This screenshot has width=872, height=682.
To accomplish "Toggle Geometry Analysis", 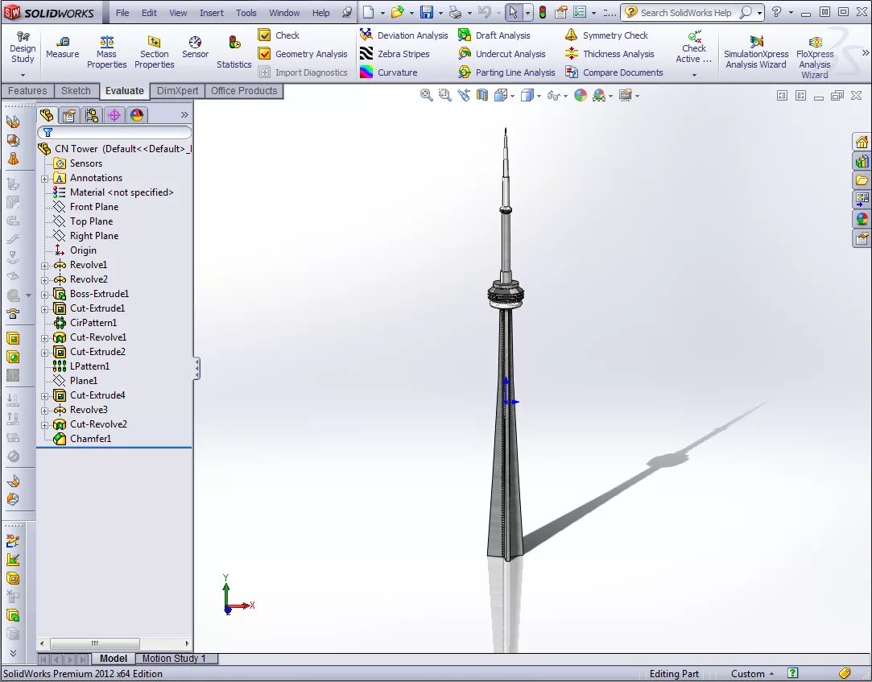I will point(303,54).
